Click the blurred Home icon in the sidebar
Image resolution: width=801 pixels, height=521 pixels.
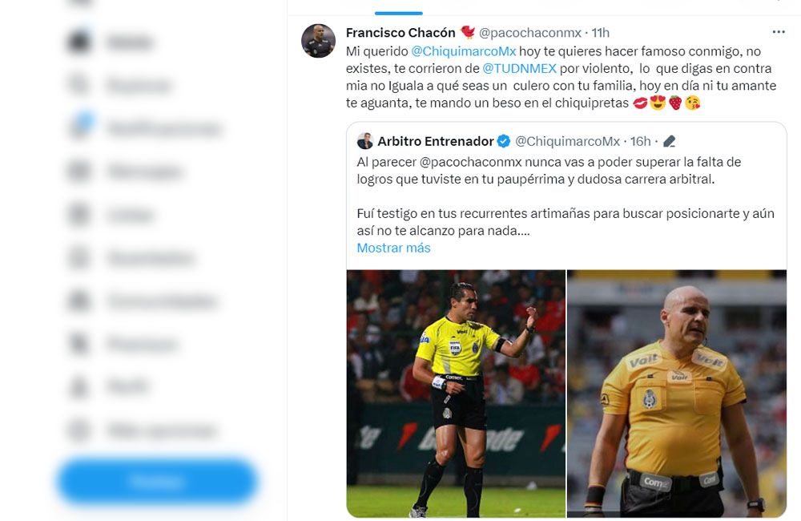tap(79, 42)
